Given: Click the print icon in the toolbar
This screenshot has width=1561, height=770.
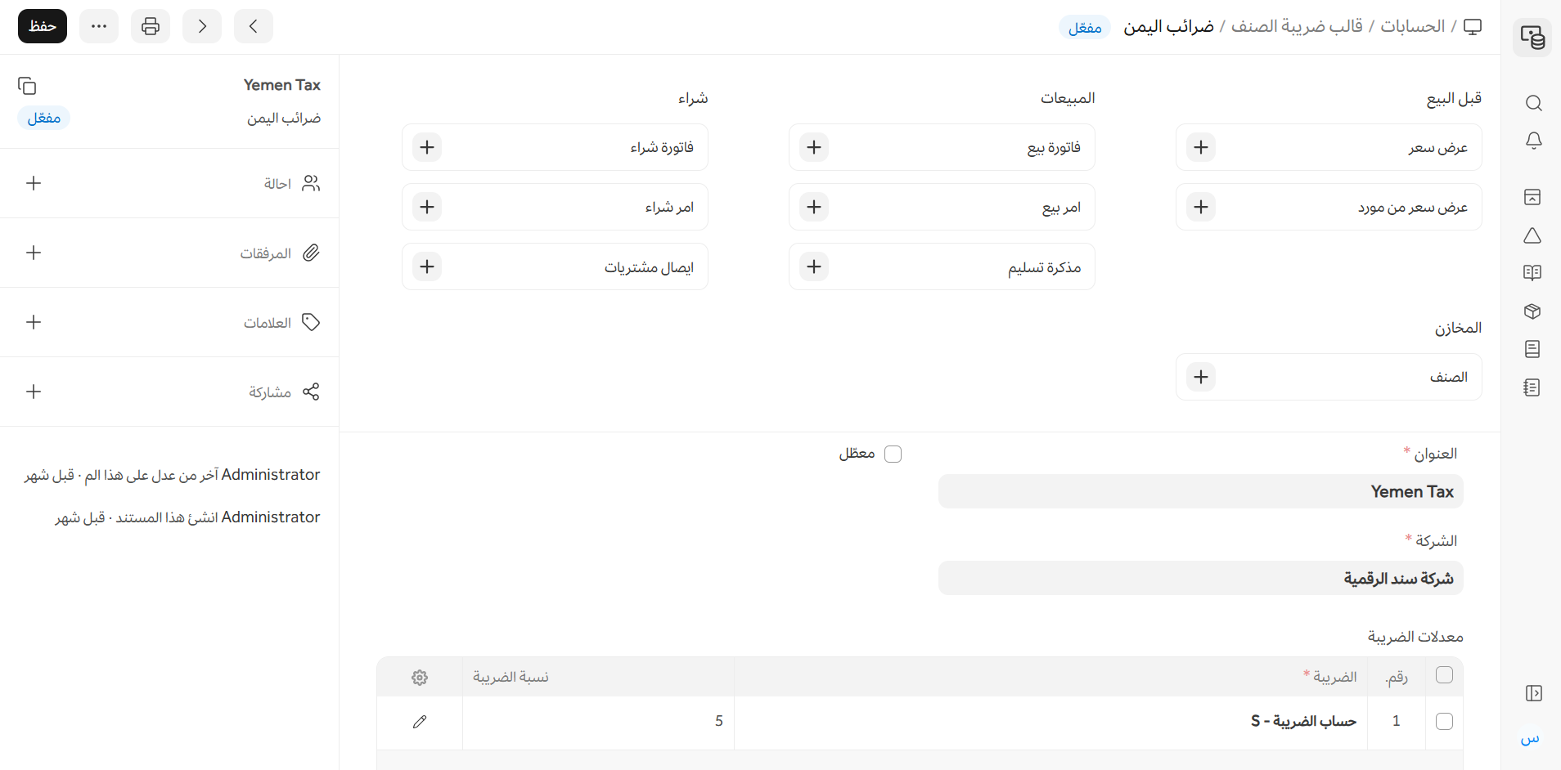Looking at the screenshot, I should pyautogui.click(x=151, y=26).
